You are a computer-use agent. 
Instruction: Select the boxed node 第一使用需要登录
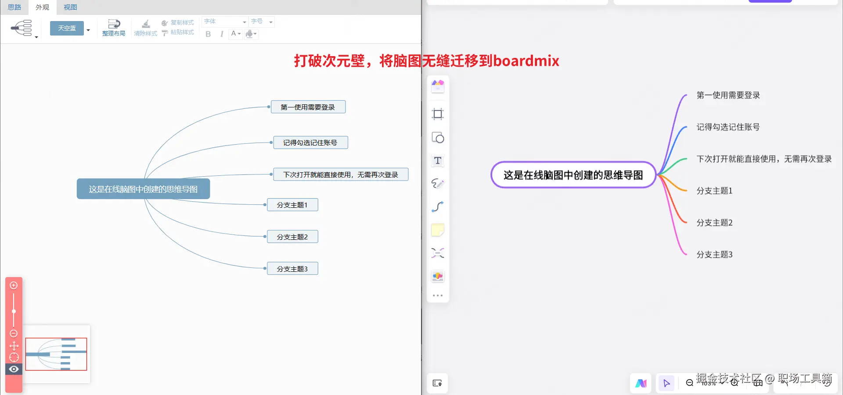[x=308, y=107]
